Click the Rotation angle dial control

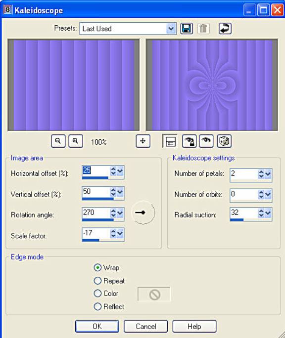point(143,212)
